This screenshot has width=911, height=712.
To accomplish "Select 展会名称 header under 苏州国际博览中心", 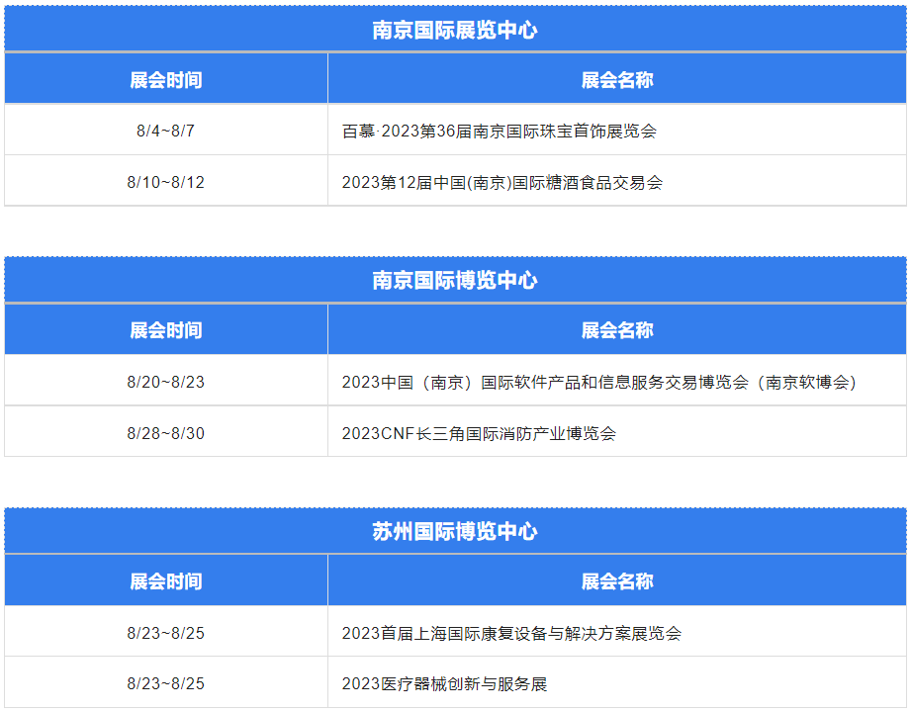I will [617, 581].
